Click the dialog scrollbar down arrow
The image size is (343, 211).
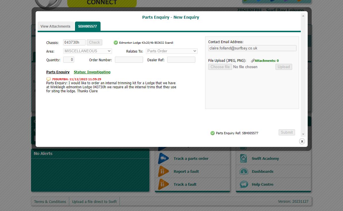click(x=303, y=134)
